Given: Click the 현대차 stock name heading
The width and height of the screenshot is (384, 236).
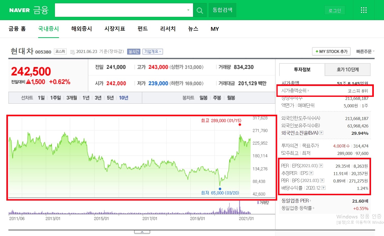Looking at the screenshot, I should (22, 51).
